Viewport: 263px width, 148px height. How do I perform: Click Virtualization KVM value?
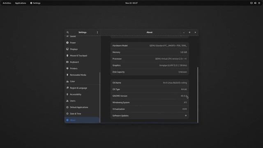(185, 109)
